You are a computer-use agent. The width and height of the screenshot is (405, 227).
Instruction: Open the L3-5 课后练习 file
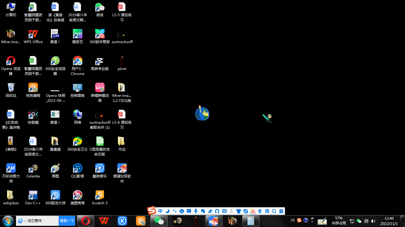click(122, 12)
